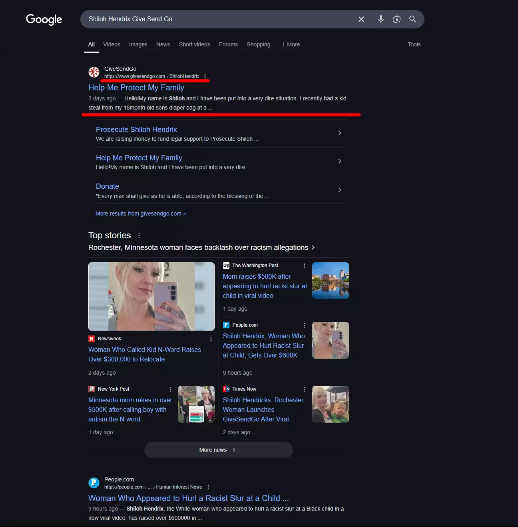The image size is (518, 527).
Task: Open the Top stories three-dot menu
Action: point(139,236)
